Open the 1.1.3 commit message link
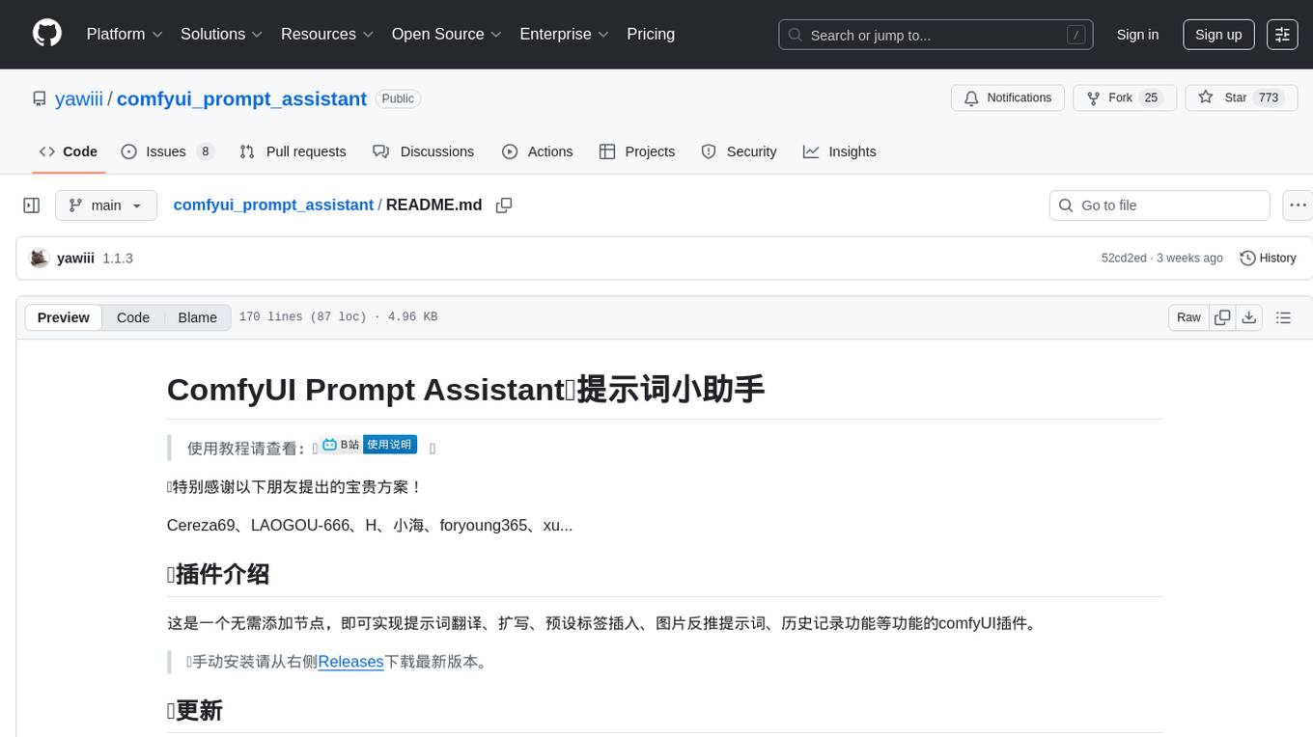The width and height of the screenshot is (1313, 737). (118, 258)
